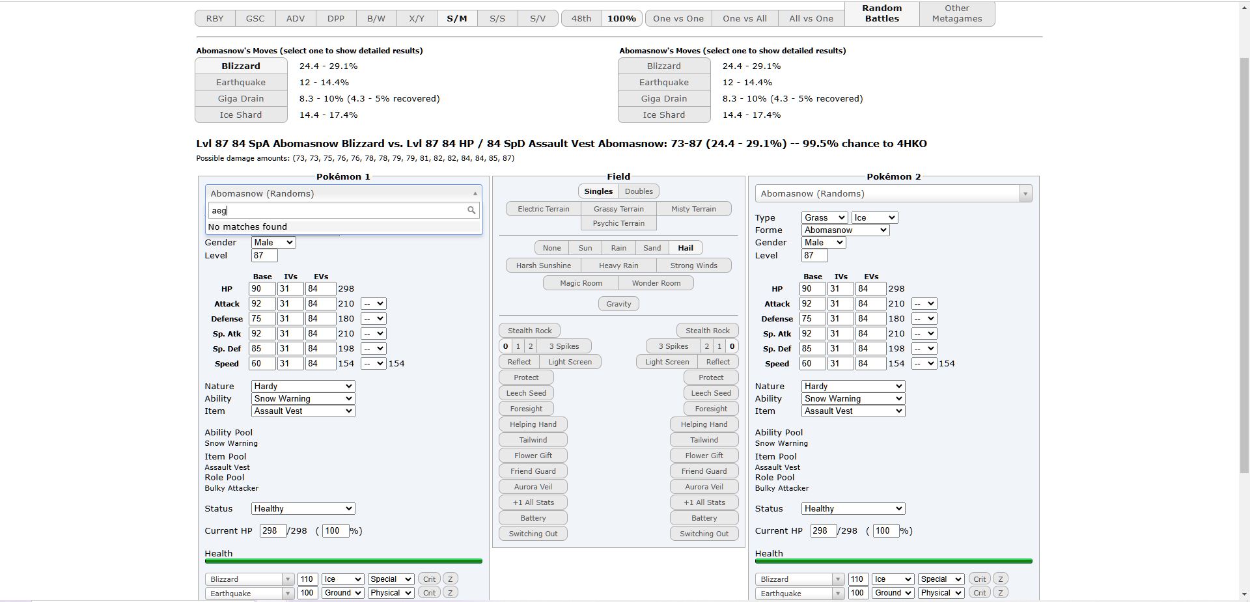Image resolution: width=1250 pixels, height=602 pixels.
Task: Click the Pokémon 1 green health bar
Action: point(343,561)
